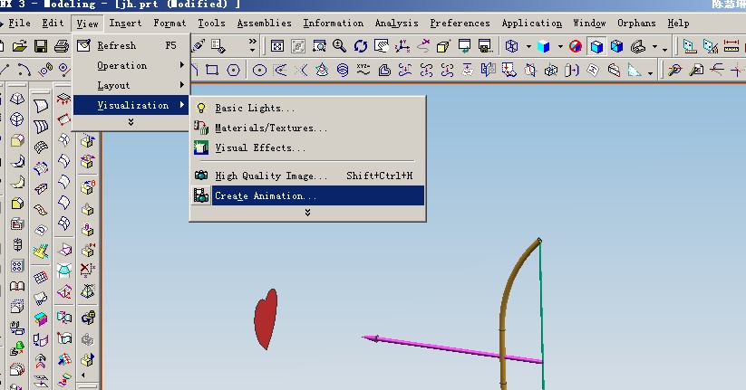Screen dimensions: 746x390
Task: Open the Assemblies menu
Action: (x=264, y=23)
